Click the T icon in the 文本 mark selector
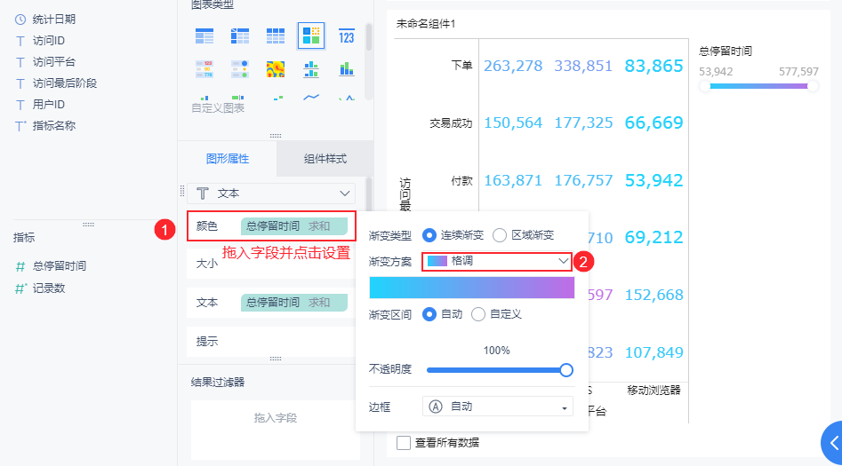The image size is (842, 466). coord(203,194)
